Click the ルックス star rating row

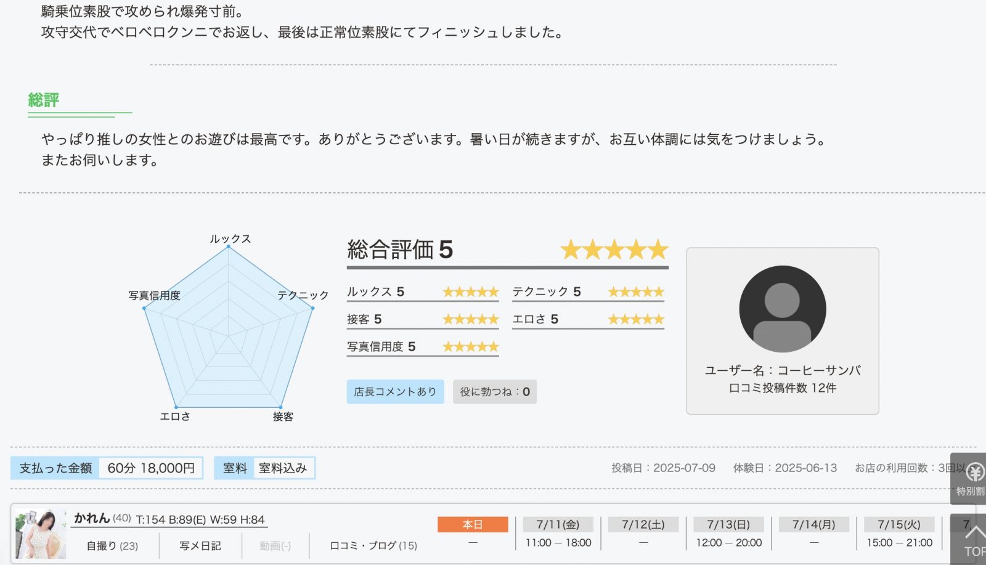tap(422, 292)
